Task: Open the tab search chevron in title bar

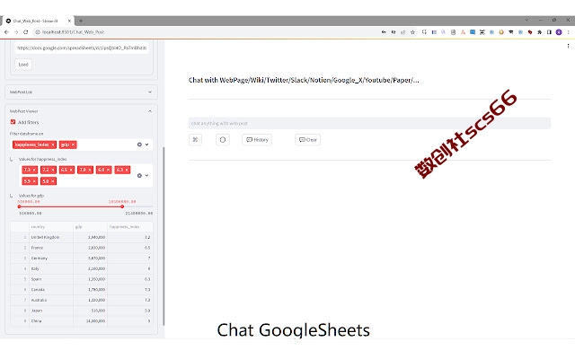Action: (526, 20)
